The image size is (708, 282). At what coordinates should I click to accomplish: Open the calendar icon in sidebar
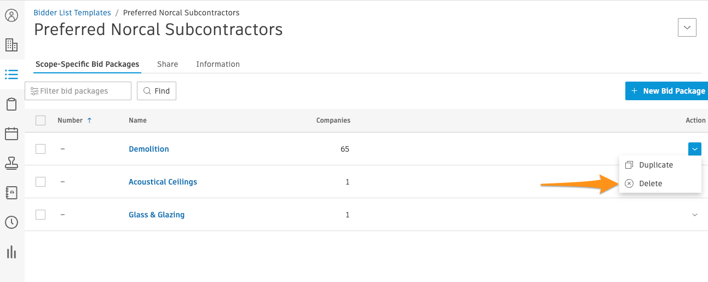[x=11, y=134]
